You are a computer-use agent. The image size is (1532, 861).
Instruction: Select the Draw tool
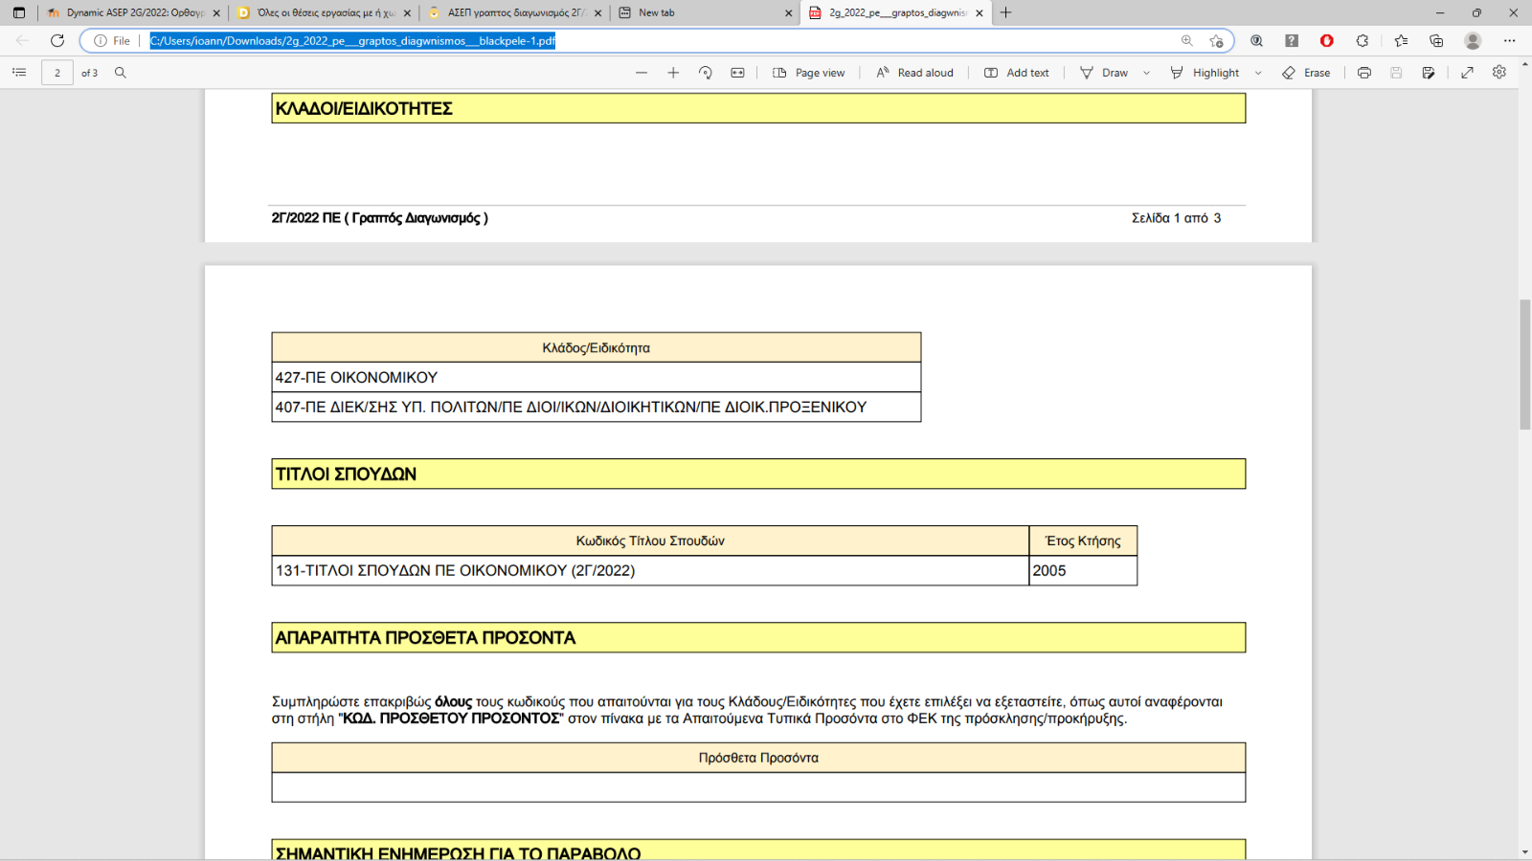tap(1104, 73)
